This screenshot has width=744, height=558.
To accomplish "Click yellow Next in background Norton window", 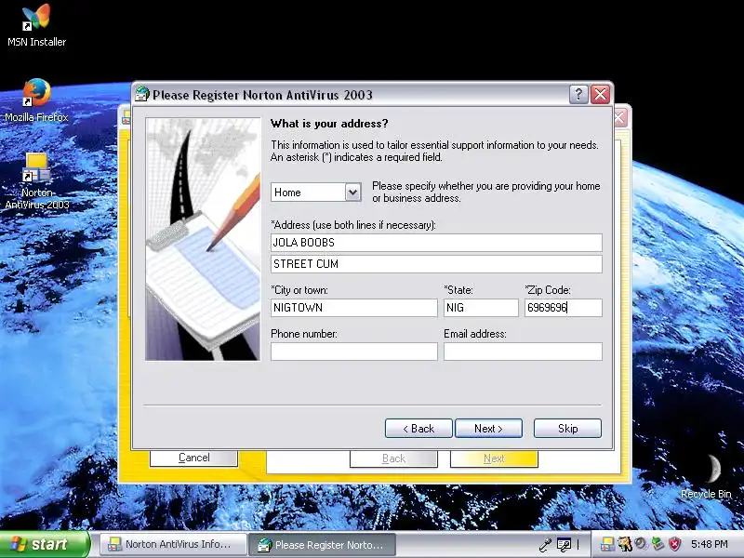I will pos(494,458).
